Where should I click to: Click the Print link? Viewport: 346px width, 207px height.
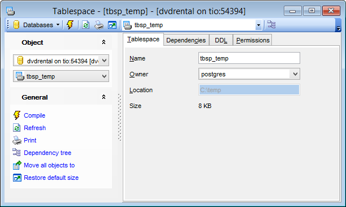pos(30,140)
